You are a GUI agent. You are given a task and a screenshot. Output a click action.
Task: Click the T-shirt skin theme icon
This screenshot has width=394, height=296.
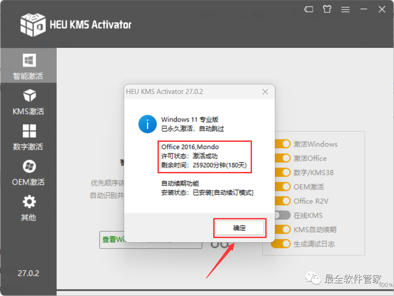327,9
